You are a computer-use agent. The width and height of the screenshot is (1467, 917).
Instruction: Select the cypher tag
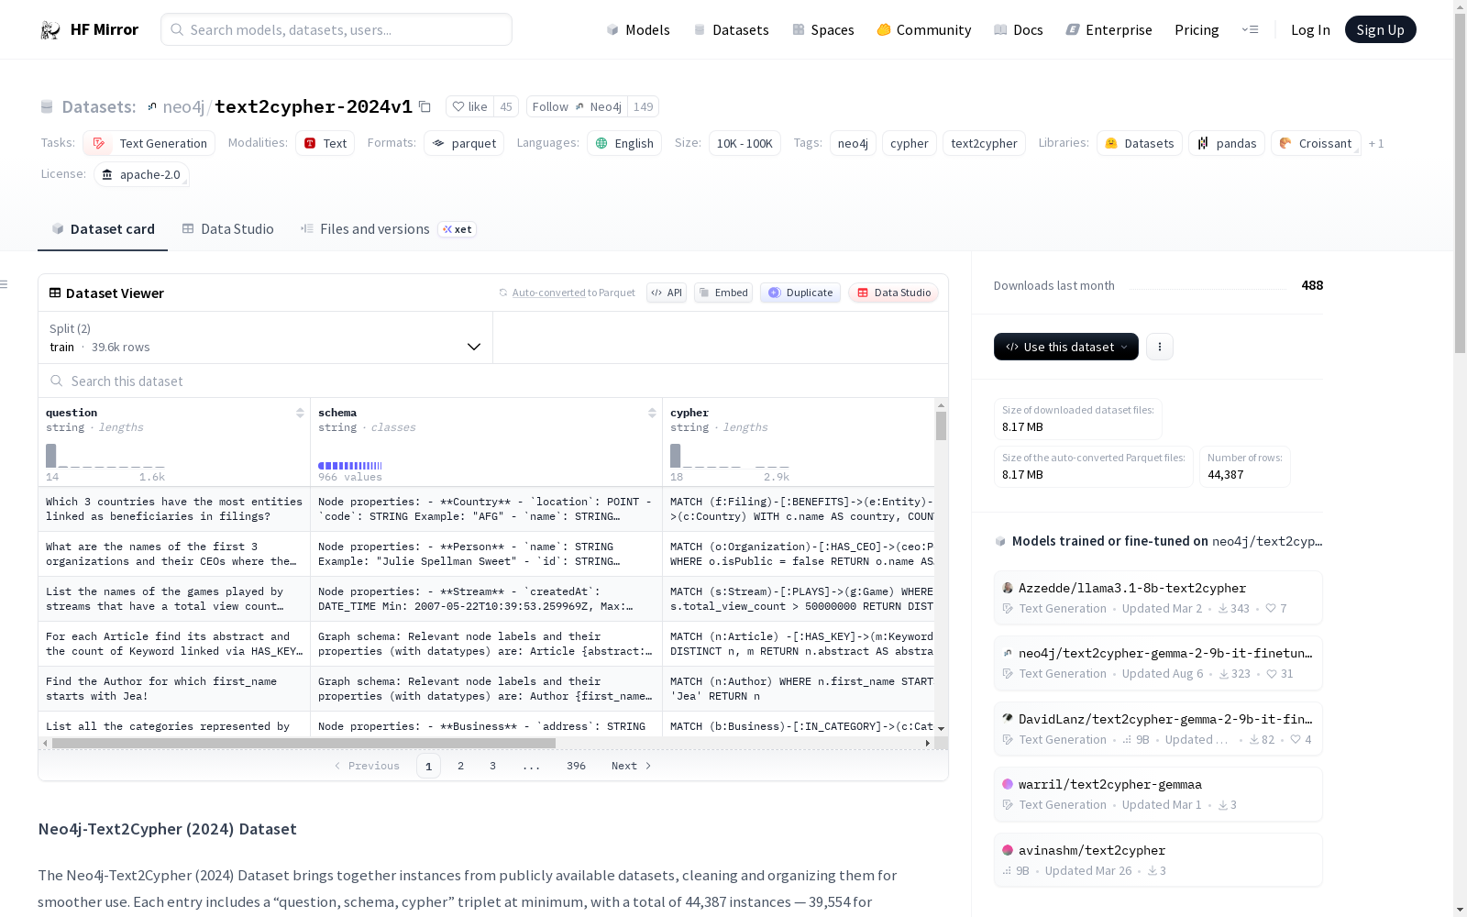click(x=910, y=143)
